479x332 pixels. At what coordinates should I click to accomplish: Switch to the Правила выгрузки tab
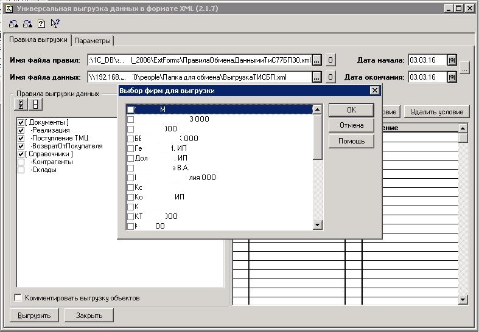click(38, 40)
